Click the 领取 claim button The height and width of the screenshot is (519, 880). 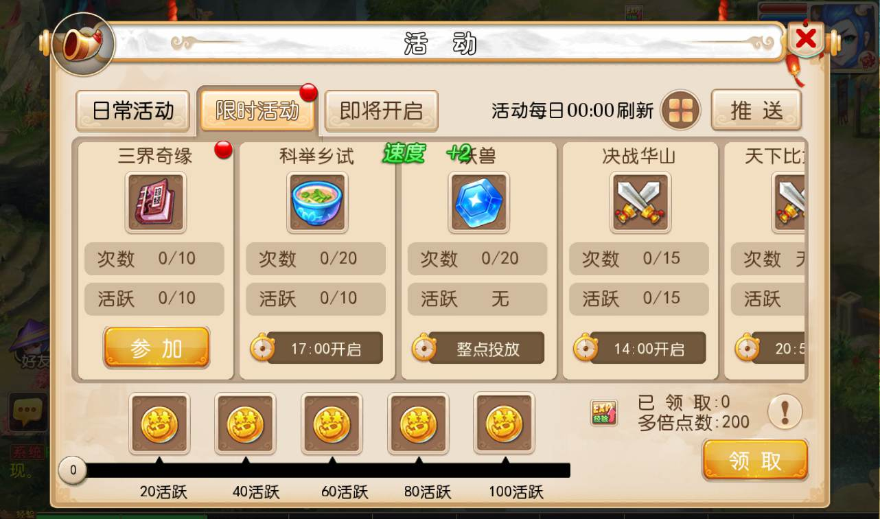pos(755,460)
